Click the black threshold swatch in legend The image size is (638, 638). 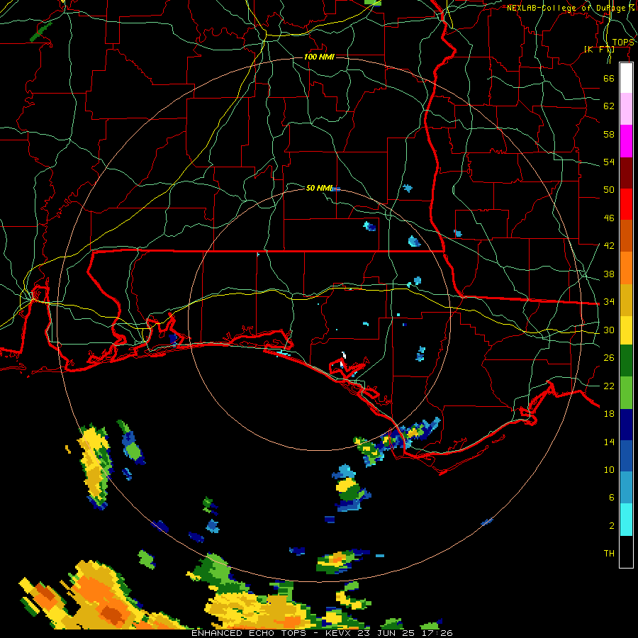pyautogui.click(x=626, y=552)
